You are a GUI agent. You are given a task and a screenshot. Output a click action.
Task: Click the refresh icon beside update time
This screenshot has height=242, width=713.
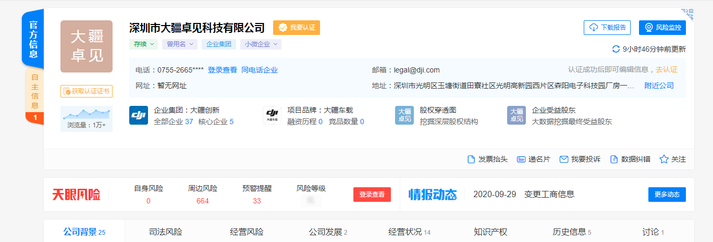point(616,49)
